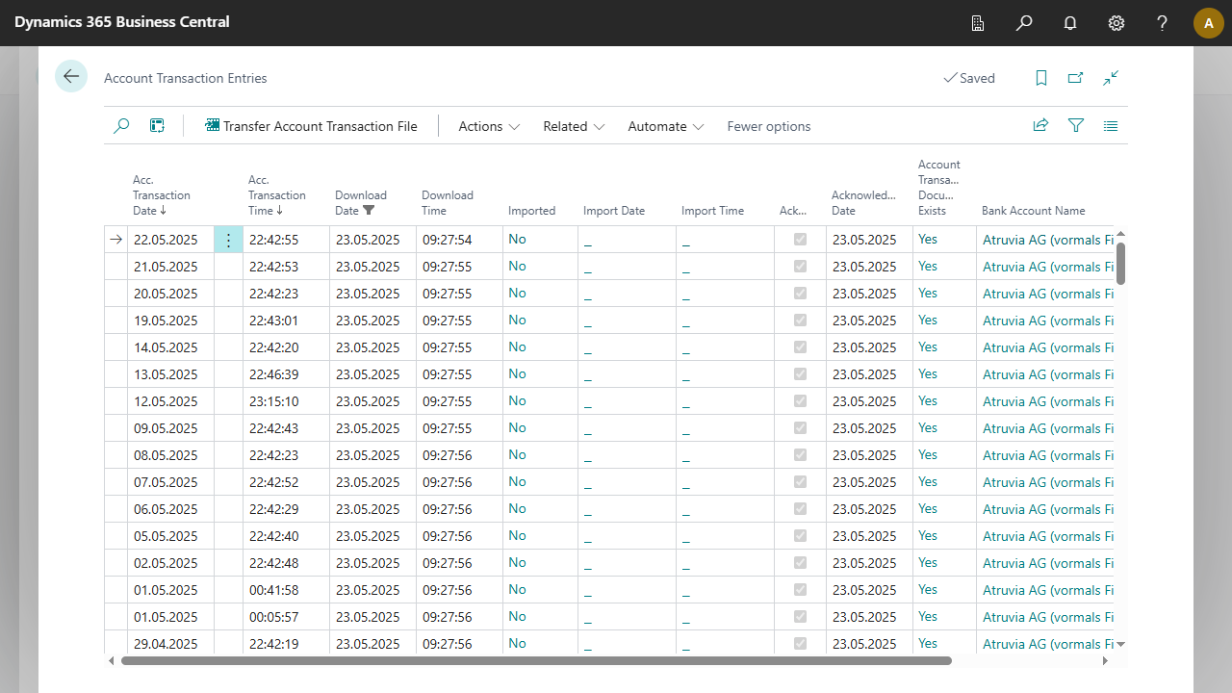Click Transfer Account Transaction File
This screenshot has width=1232, height=693.
click(x=311, y=126)
